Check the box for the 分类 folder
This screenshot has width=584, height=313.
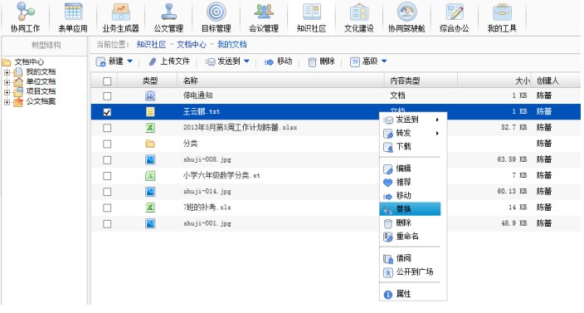coord(107,144)
